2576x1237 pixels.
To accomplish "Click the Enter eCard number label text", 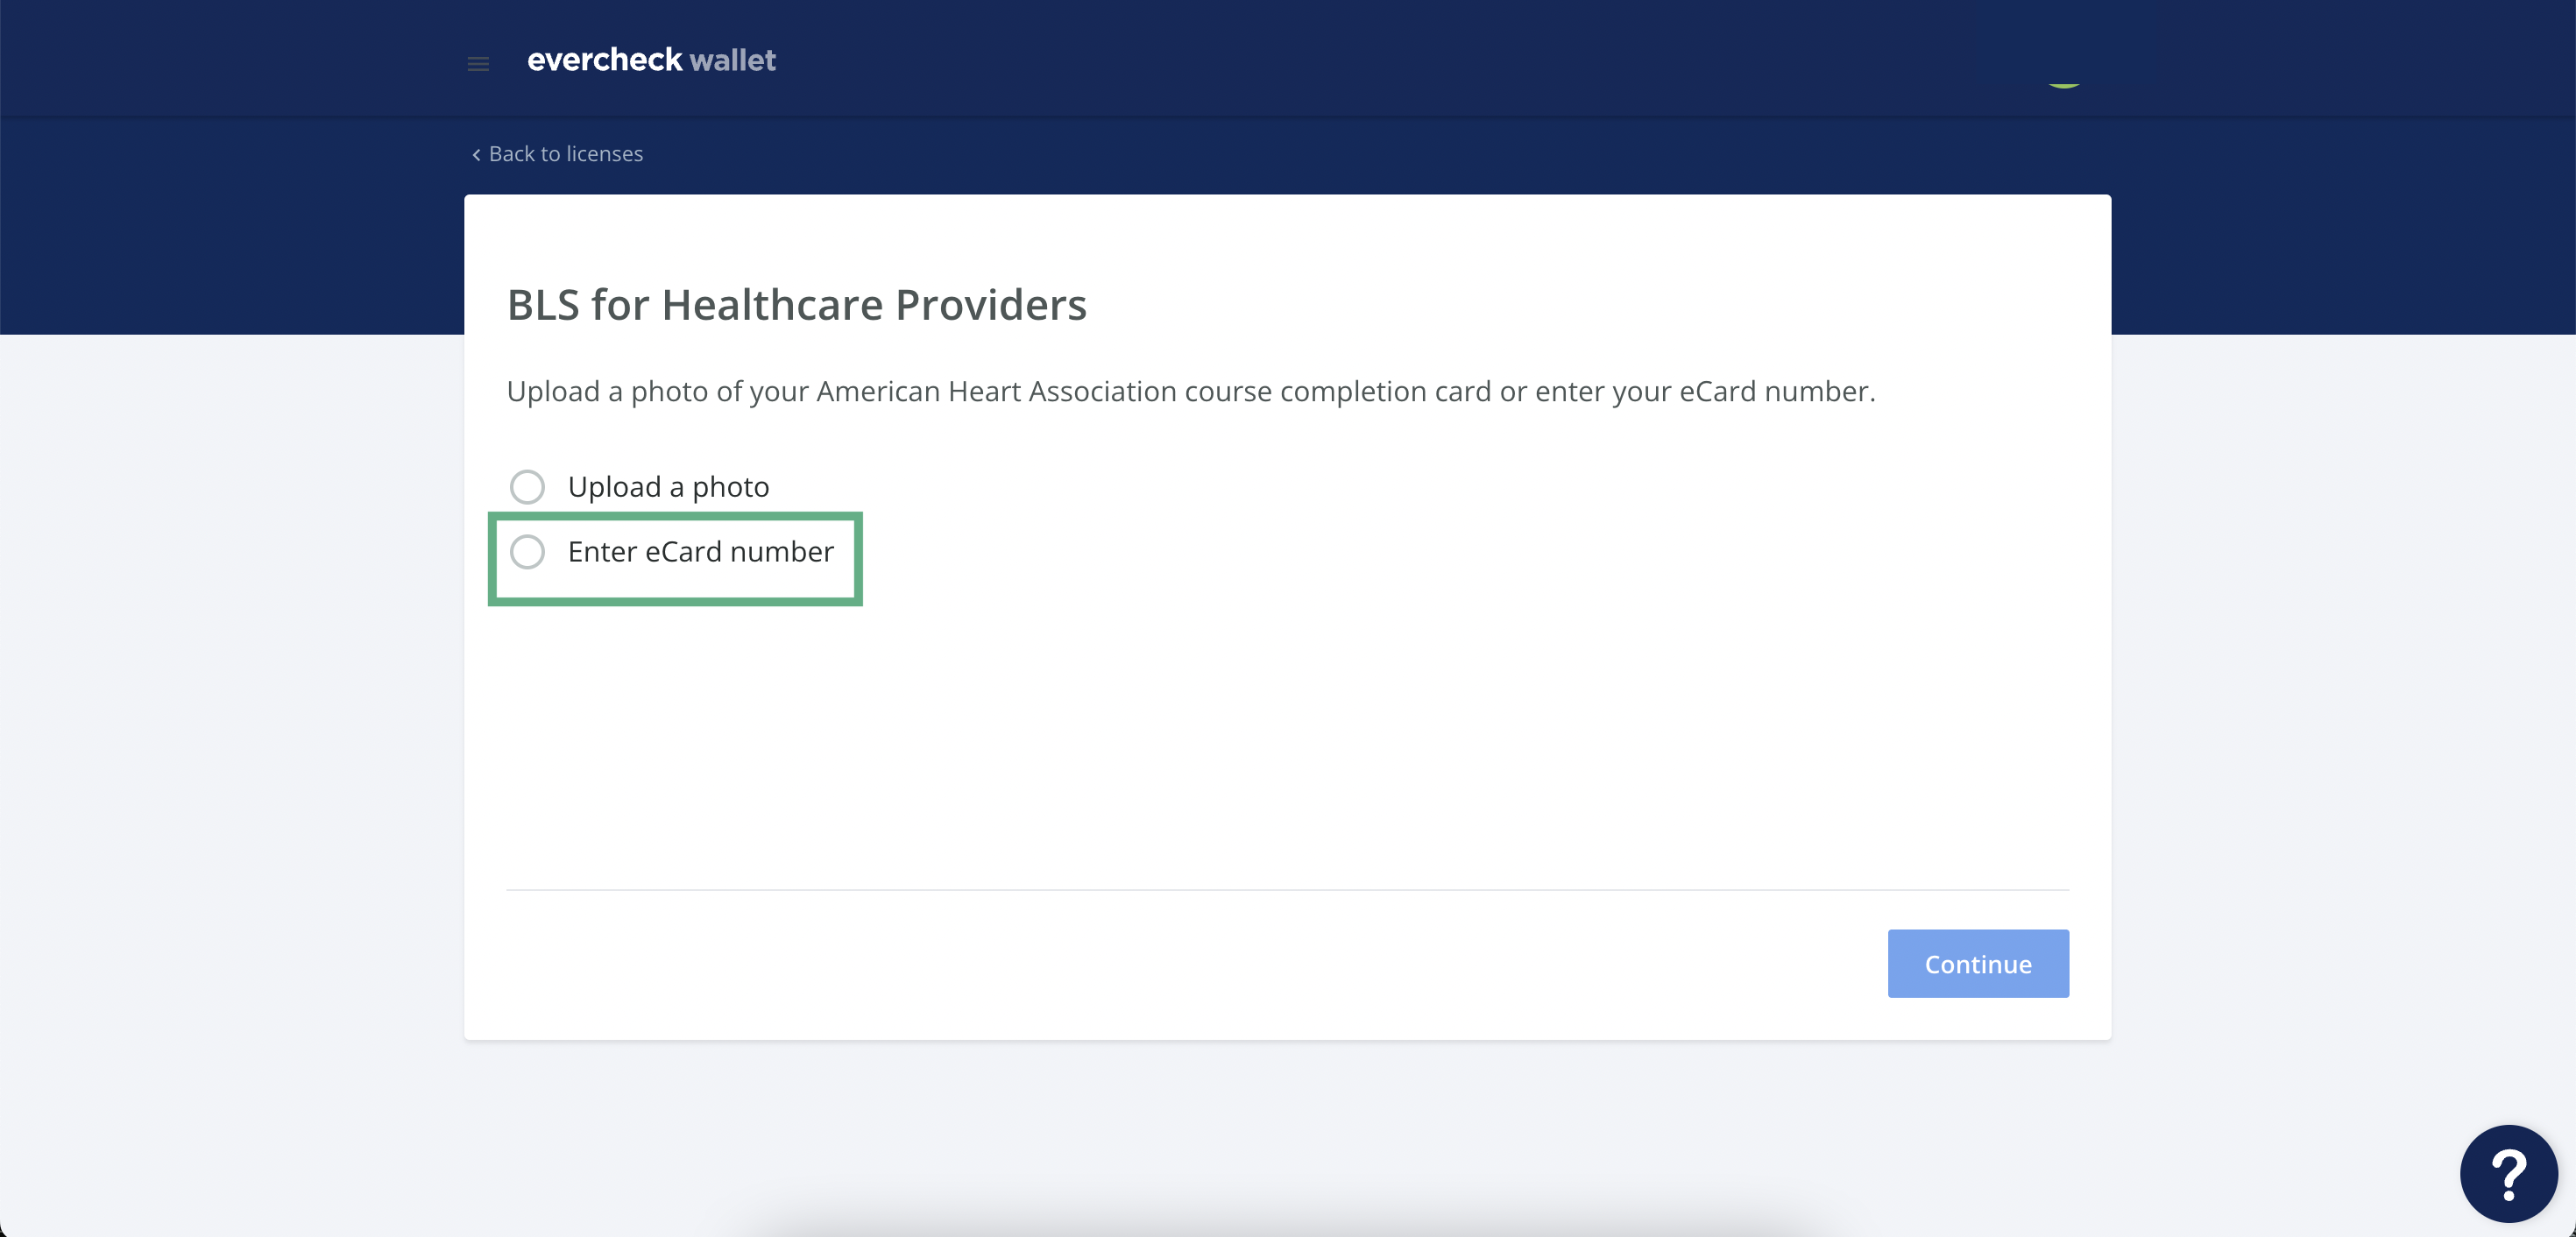I will pyautogui.click(x=700, y=551).
